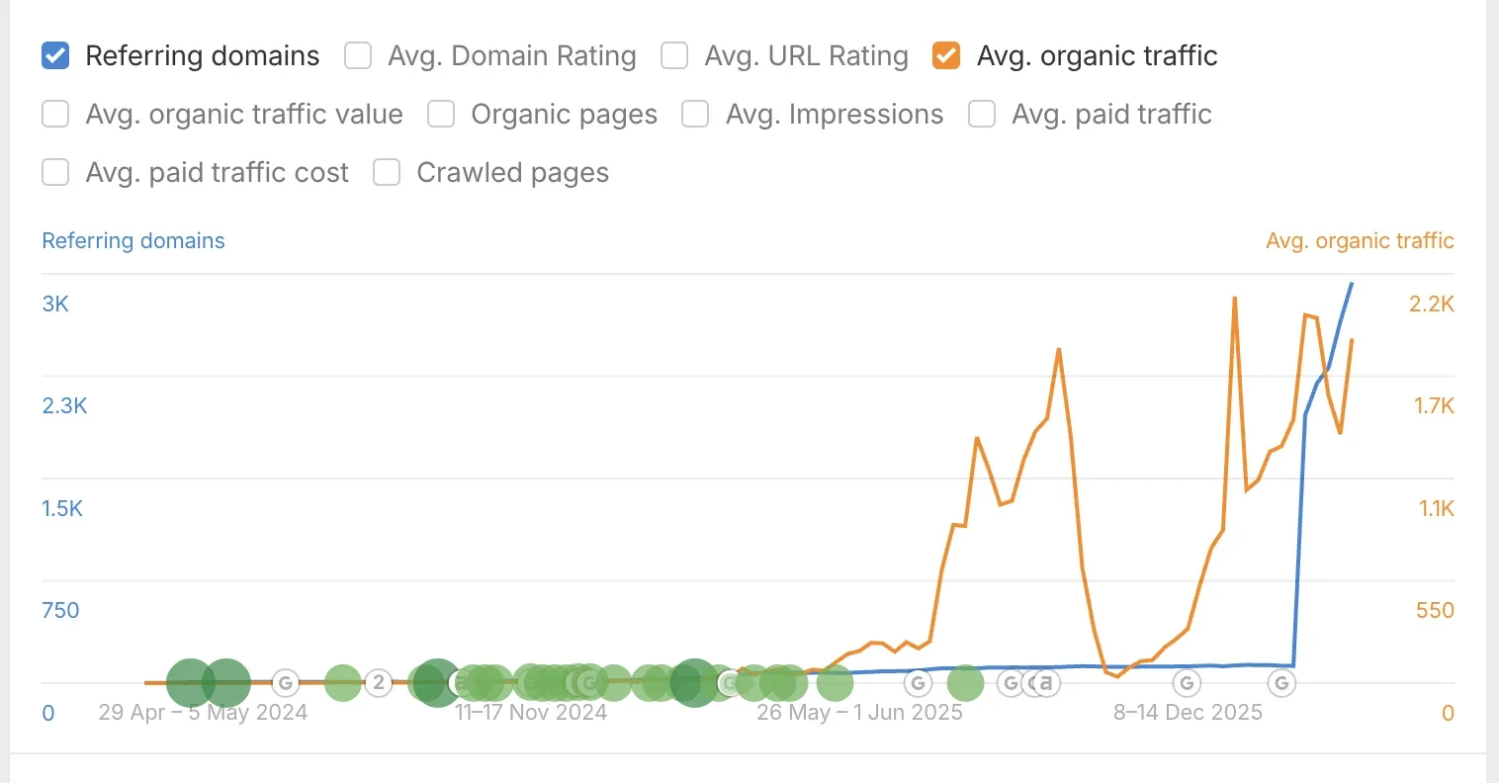This screenshot has height=783, width=1499.
Task: Click the blue Referring domains axis title
Action: pyautogui.click(x=133, y=241)
